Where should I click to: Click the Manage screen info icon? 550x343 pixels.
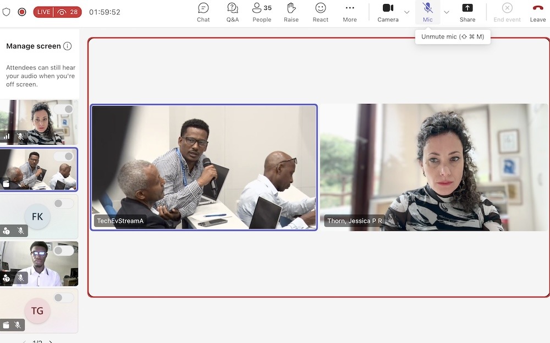[x=67, y=46]
